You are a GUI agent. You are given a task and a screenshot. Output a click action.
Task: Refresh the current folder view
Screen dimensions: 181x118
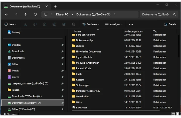pyautogui.click(x=35, y=14)
